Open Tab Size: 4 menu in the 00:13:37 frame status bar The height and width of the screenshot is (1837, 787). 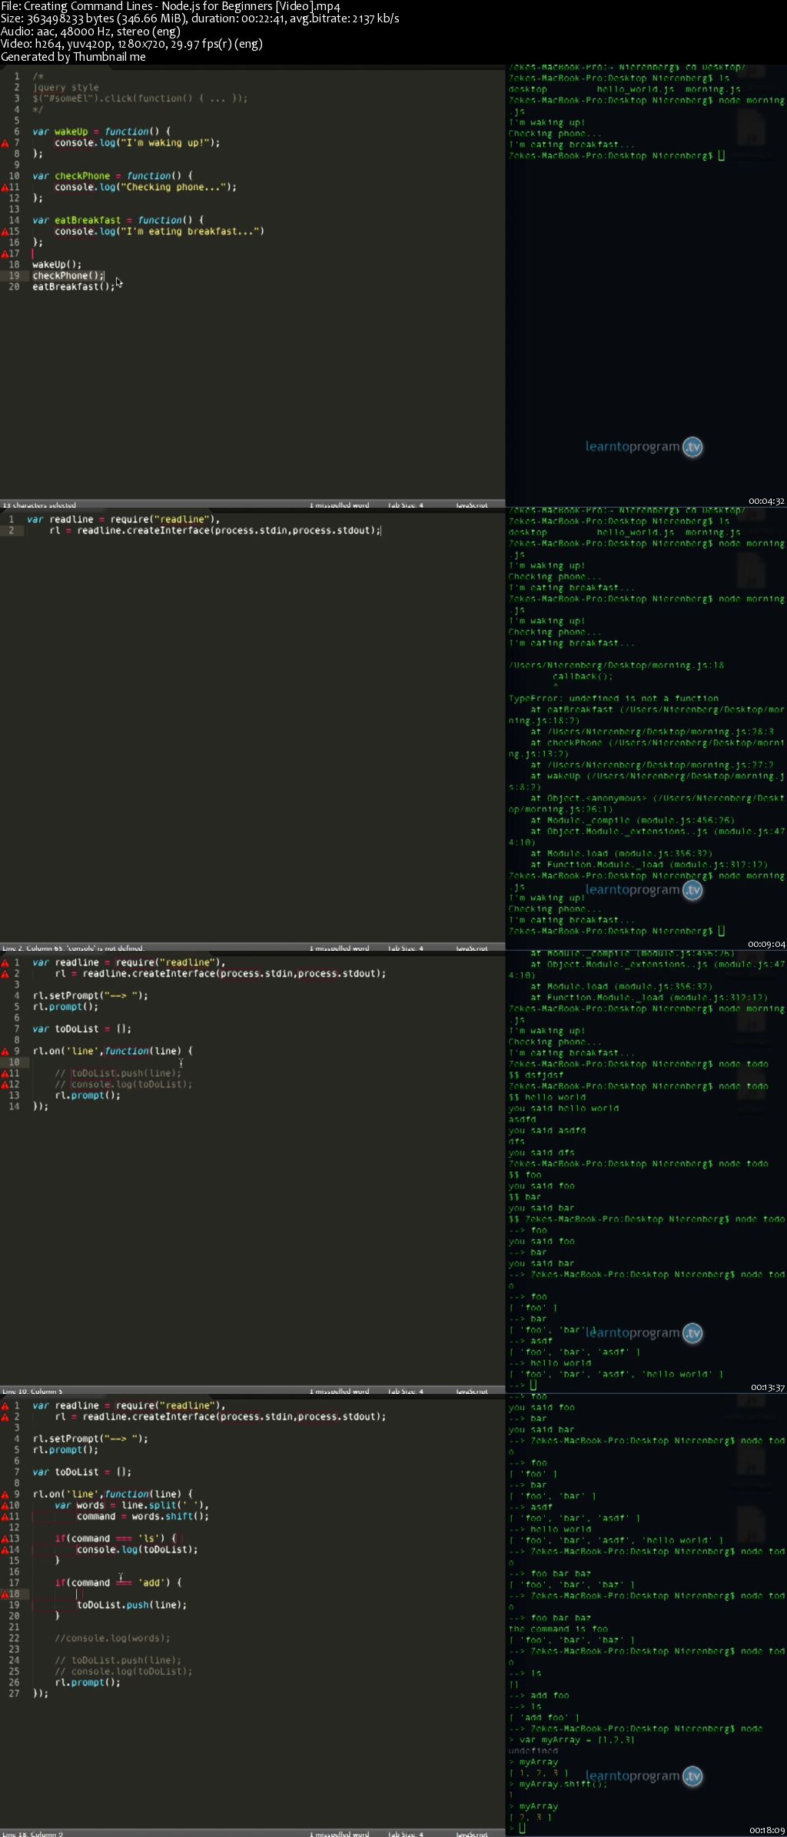coord(406,1391)
